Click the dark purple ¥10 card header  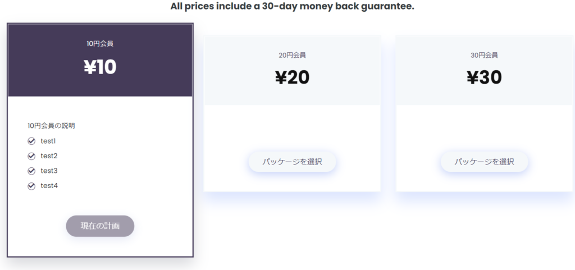click(x=100, y=61)
